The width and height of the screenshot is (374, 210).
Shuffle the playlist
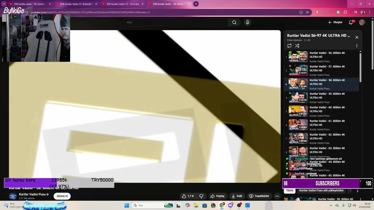coord(297,46)
